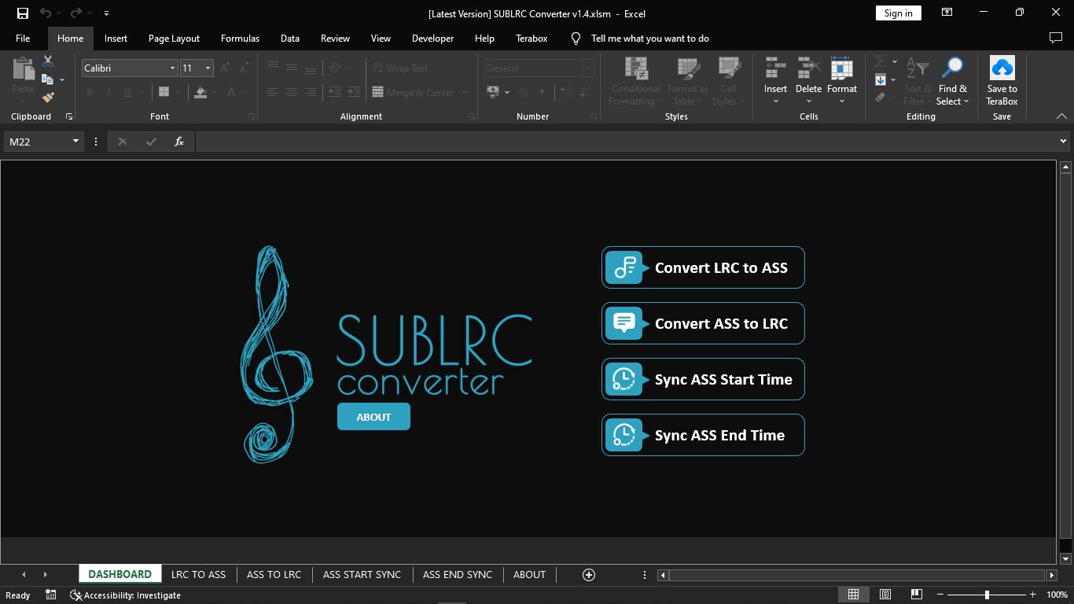Switch to Page Break Preview view

point(916,595)
